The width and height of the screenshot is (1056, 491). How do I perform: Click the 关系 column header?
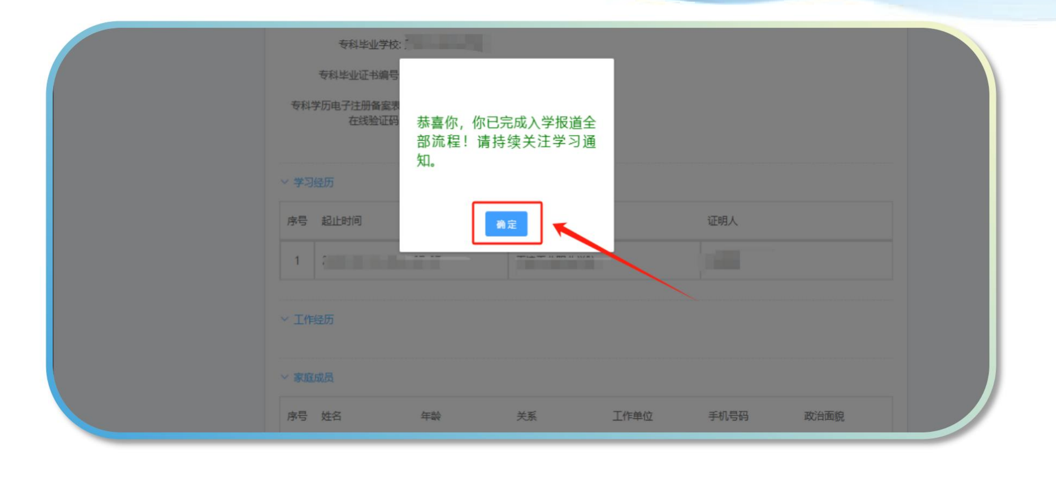point(527,416)
